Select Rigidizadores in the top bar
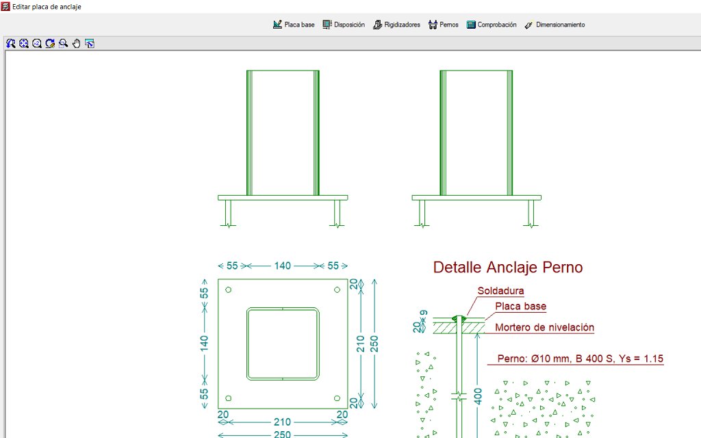 397,25
